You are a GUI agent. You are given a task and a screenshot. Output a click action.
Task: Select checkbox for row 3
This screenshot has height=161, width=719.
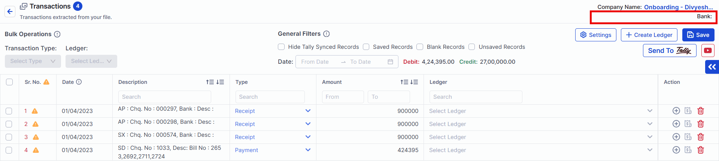9,137
